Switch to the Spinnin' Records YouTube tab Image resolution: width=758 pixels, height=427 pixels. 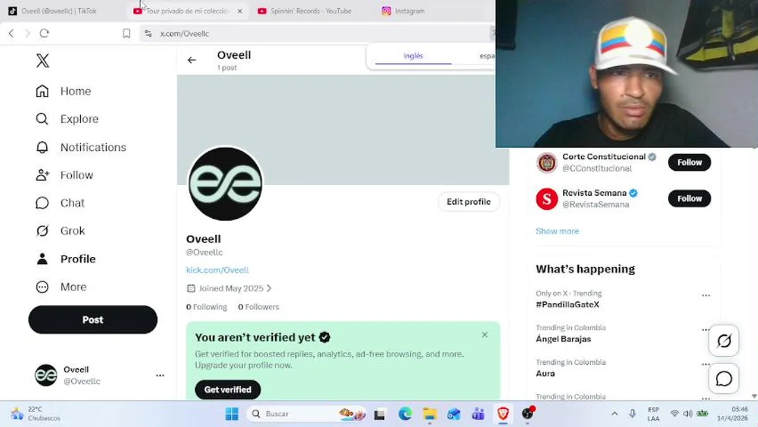(x=310, y=11)
